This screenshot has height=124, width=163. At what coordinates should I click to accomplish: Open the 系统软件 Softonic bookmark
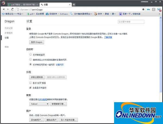coord(57,14)
